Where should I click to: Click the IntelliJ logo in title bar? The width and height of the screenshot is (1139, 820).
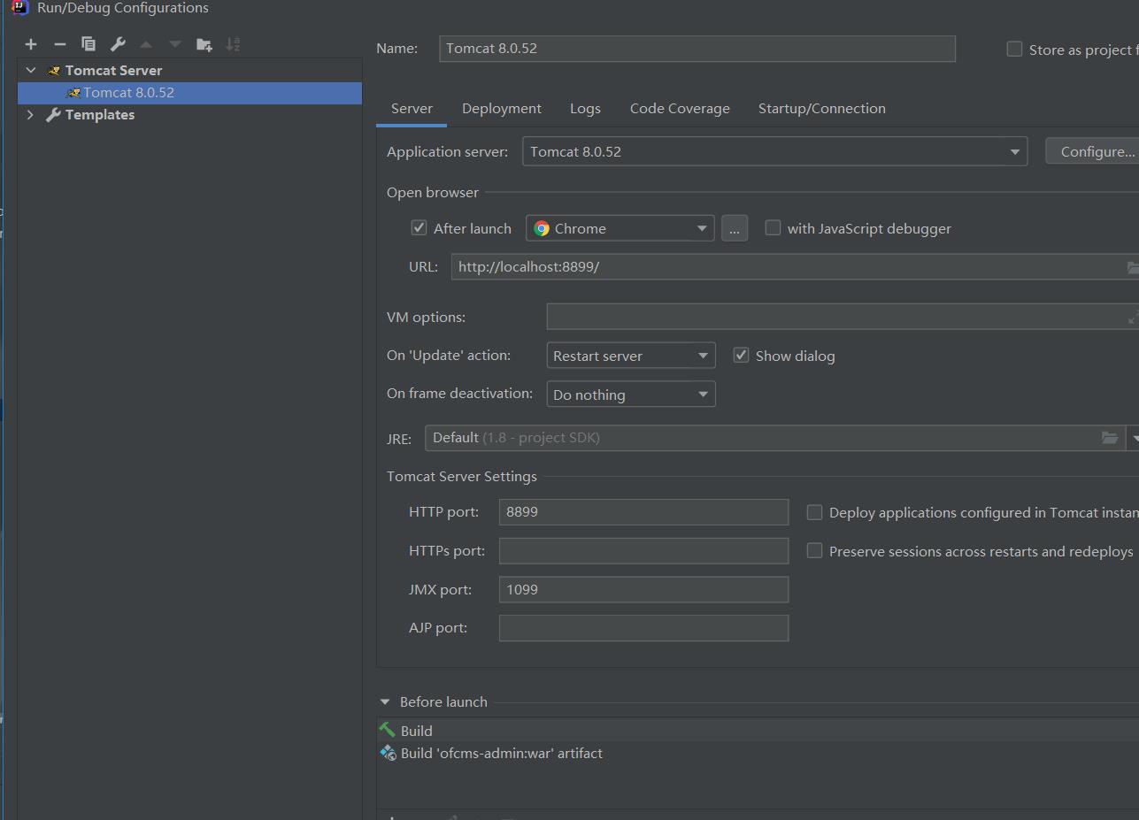pos(20,8)
